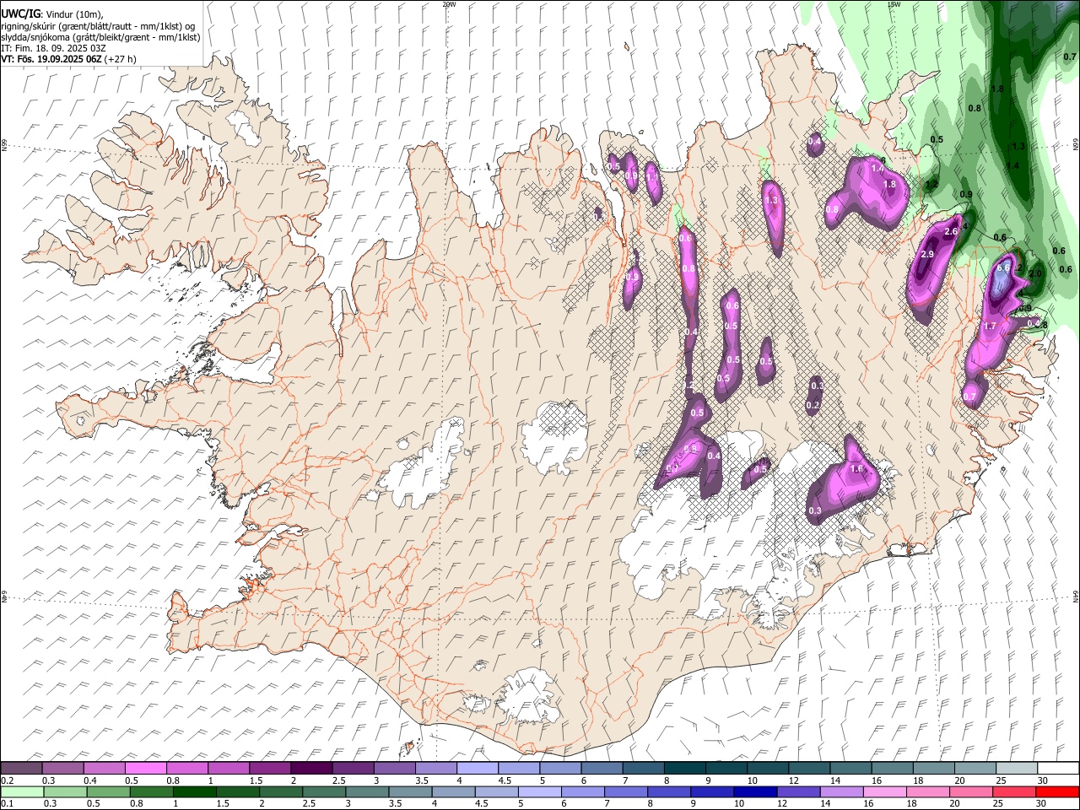This screenshot has width=1080, height=810.
Task: Click the pale grey swatch labeled 25 in the upper legend row
Action: 1016,769
